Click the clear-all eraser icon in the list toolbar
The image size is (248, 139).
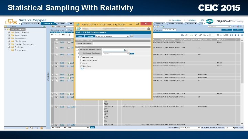coord(200,35)
